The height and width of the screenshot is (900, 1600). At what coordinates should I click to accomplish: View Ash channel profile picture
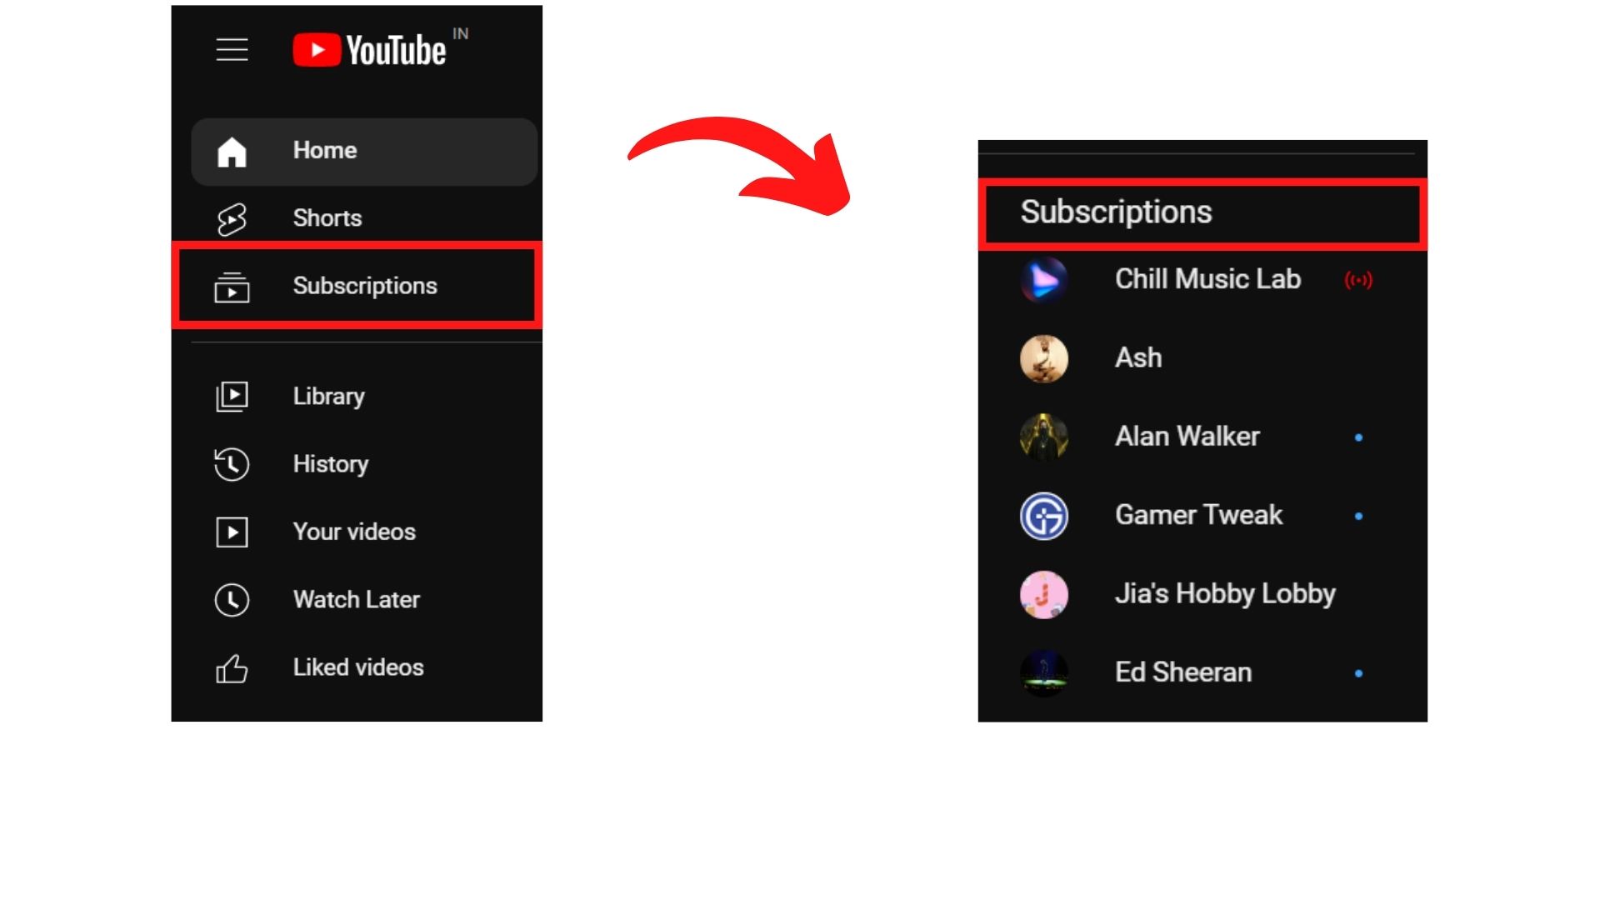1045,357
